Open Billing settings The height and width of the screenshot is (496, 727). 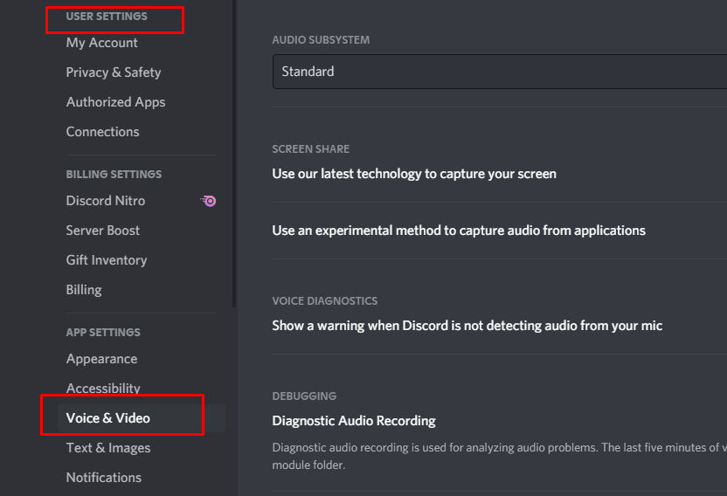[x=84, y=290]
